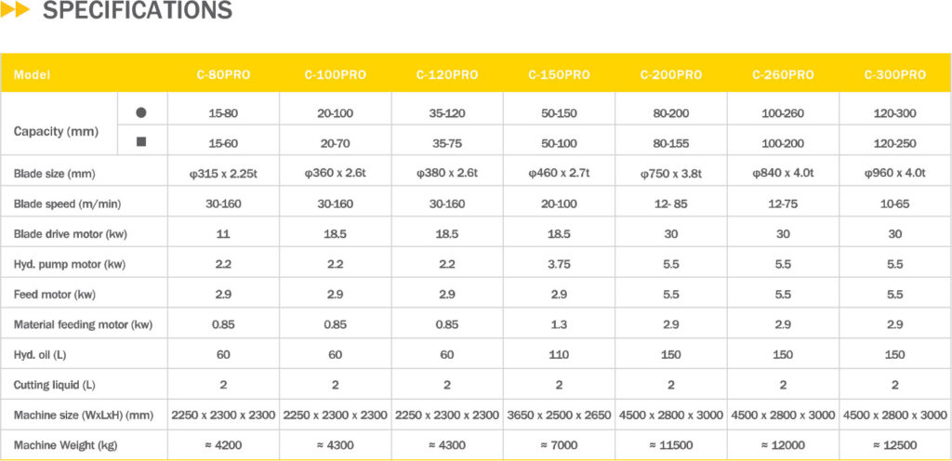Choose the C-300PRO column header
The height and width of the screenshot is (461, 952).
pyautogui.click(x=894, y=75)
